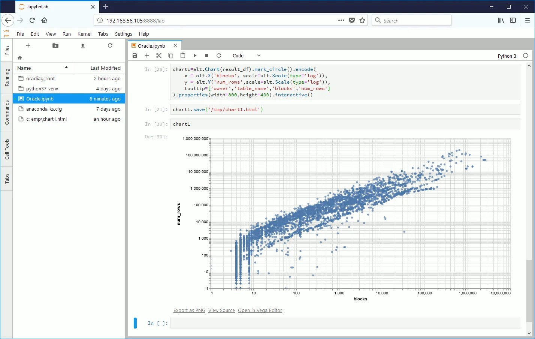Click the browser Search field

pos(411,20)
